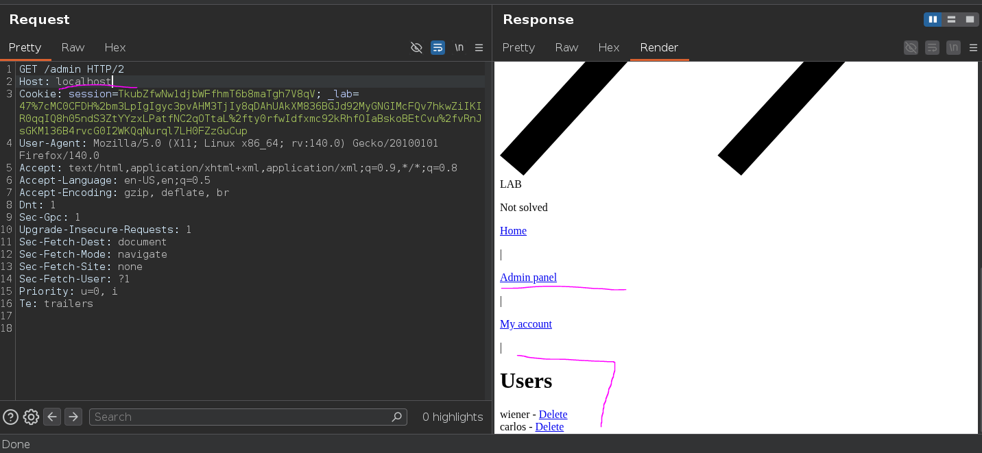Click the Cookie: session header line
Viewport: 982px width, 453px height.
click(x=250, y=112)
